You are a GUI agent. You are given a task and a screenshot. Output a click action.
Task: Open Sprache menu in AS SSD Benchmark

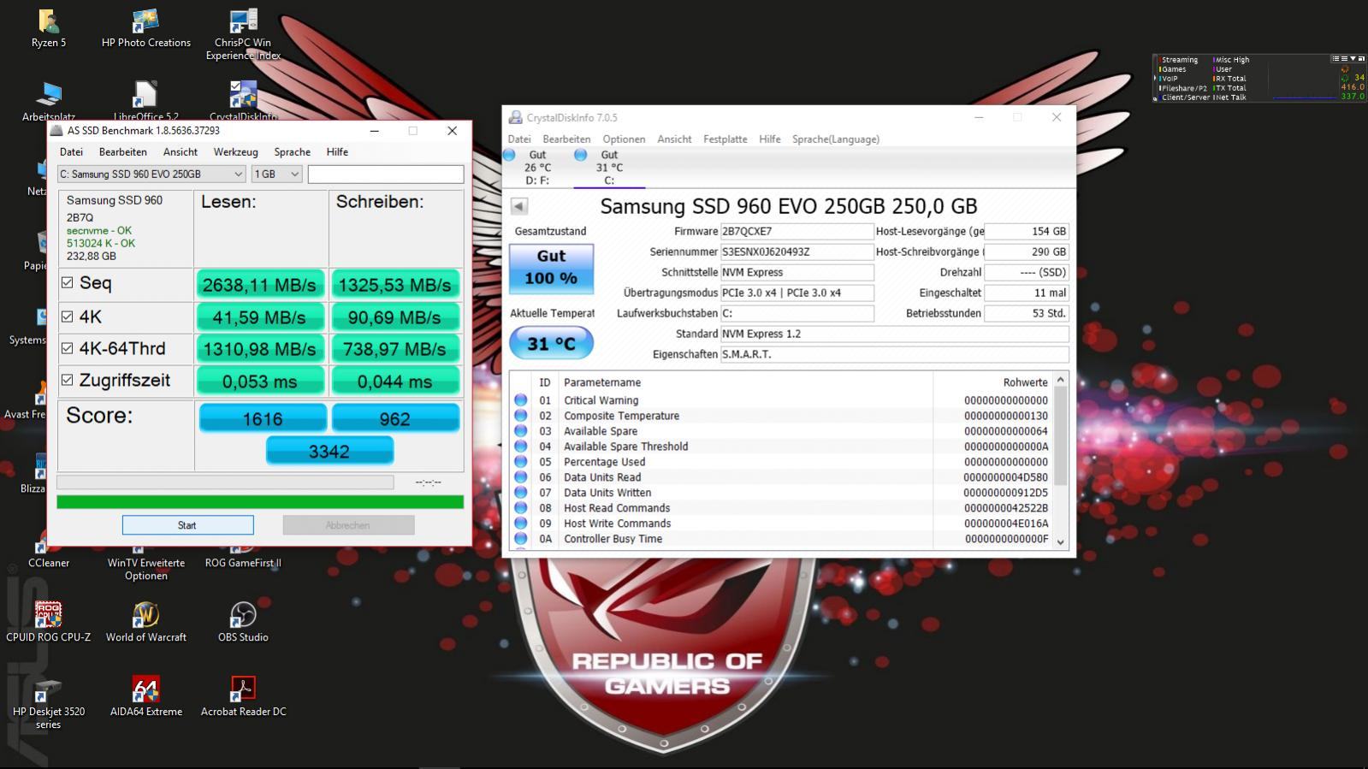pyautogui.click(x=292, y=151)
